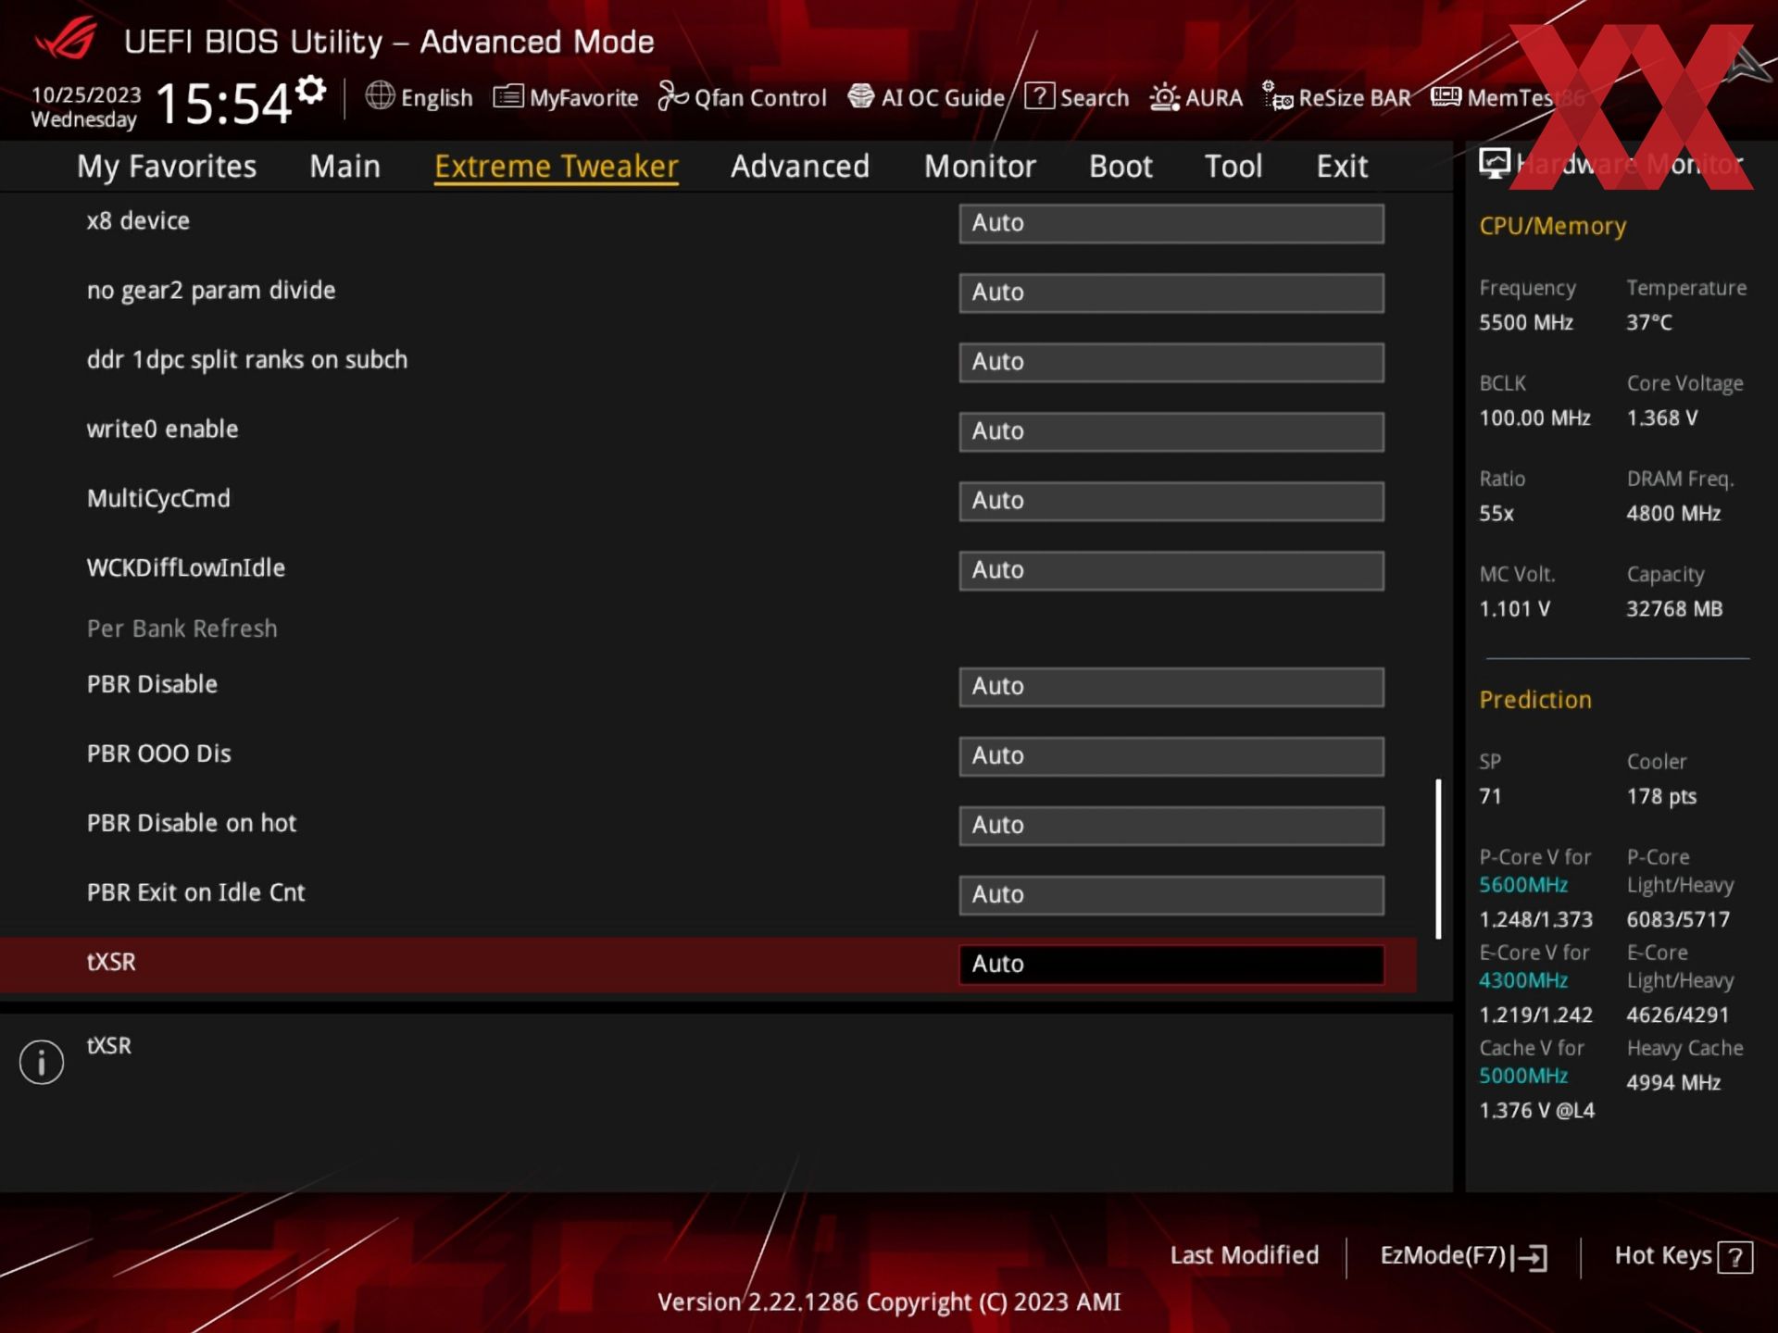Click the English language globe icon
The width and height of the screenshot is (1778, 1333).
click(x=380, y=95)
